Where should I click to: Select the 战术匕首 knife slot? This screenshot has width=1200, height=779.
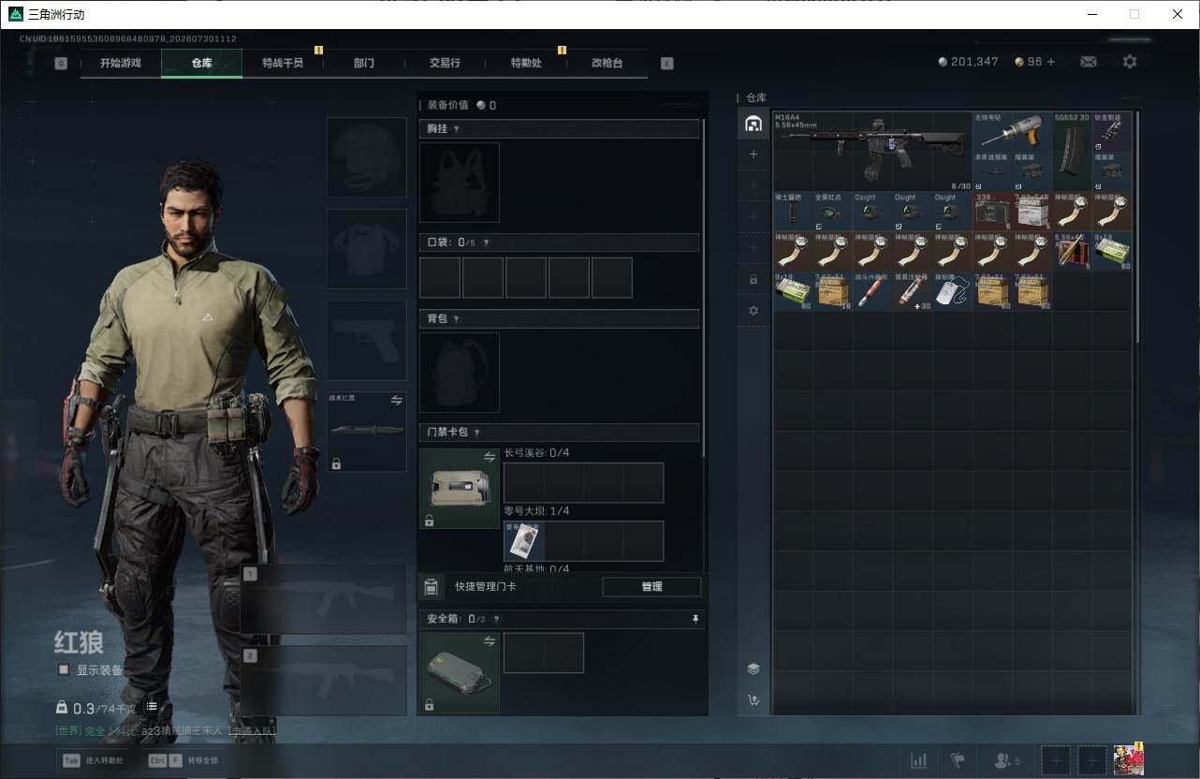[x=367, y=432]
